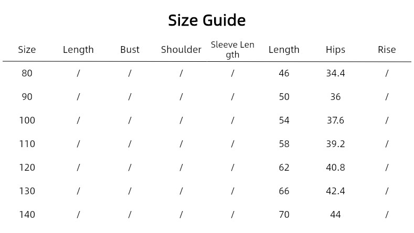Select the length value 46
Screen dimensions: 414x233
(284, 73)
